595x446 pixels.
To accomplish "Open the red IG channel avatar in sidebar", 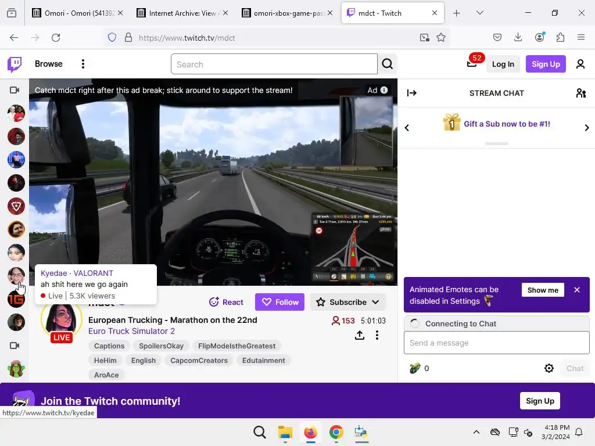I will click(16, 299).
